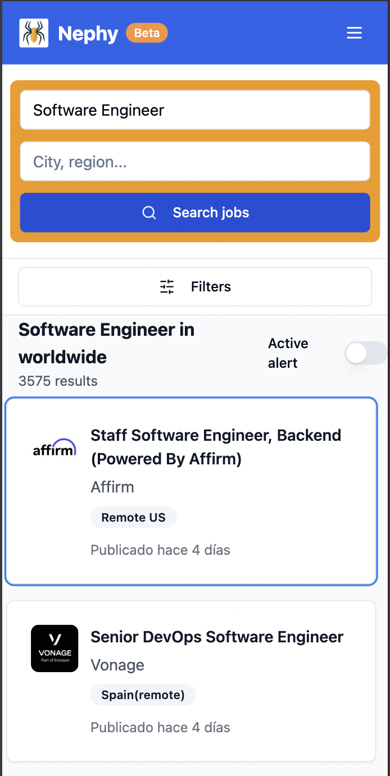Click the Vonage company logo

(55, 649)
